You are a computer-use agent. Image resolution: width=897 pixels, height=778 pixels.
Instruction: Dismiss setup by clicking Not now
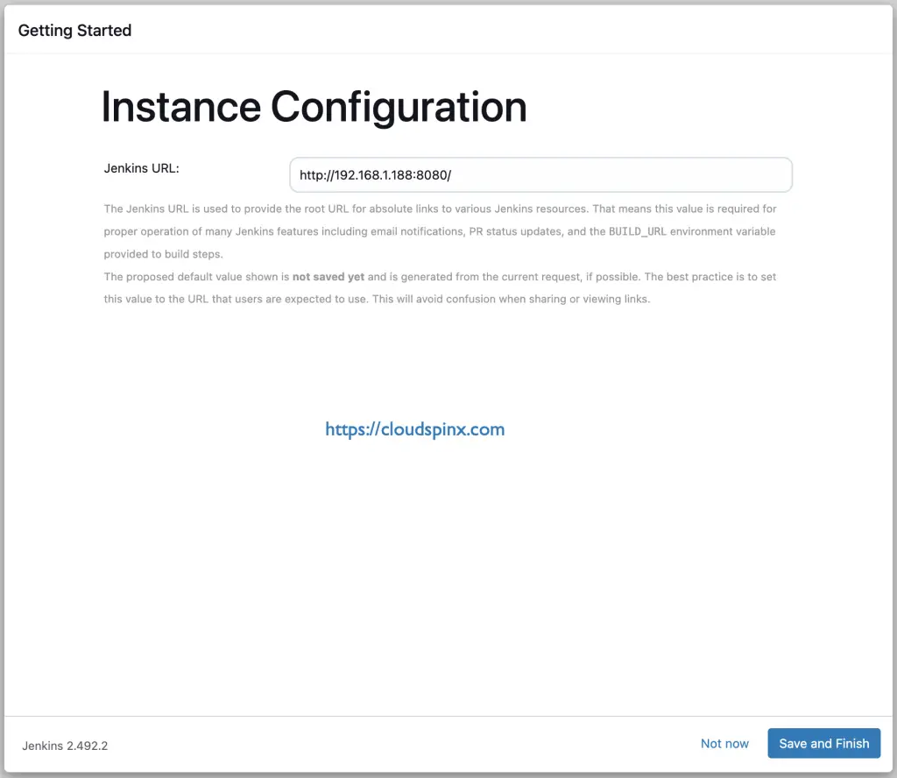724,743
